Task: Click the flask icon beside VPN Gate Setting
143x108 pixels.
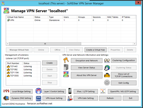Action: pos(70,98)
